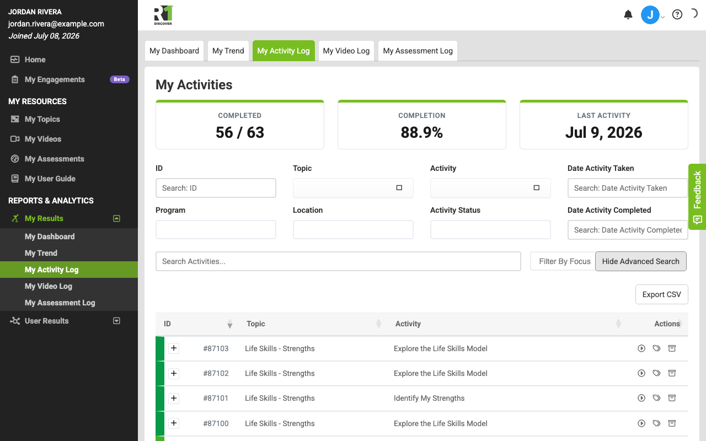Click the R1 Discover logo
The width and height of the screenshot is (706, 441).
click(163, 15)
